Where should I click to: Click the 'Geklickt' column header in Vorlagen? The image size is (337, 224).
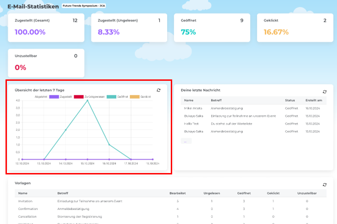(x=273, y=193)
